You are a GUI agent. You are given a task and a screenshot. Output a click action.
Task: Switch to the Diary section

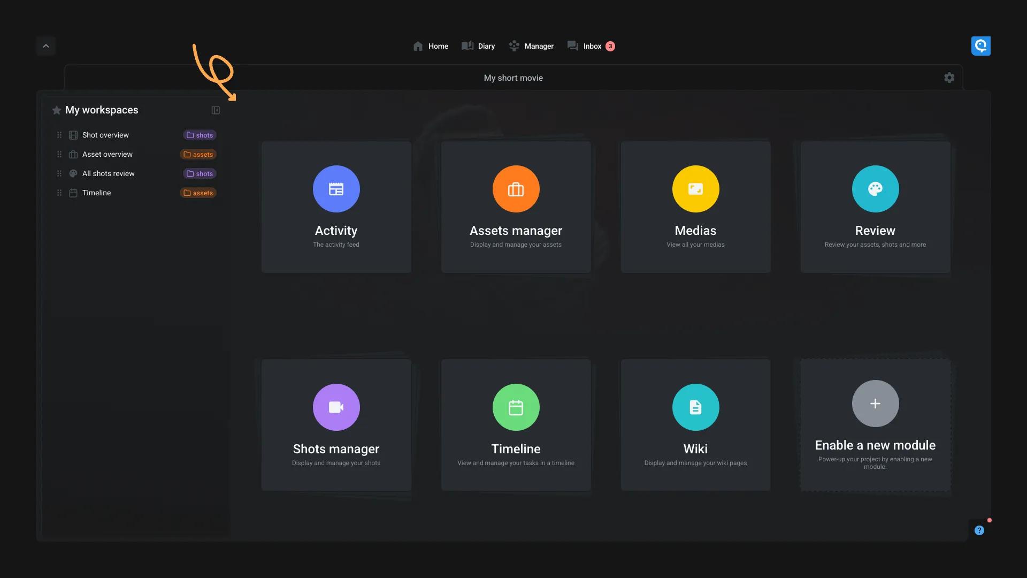point(478,46)
